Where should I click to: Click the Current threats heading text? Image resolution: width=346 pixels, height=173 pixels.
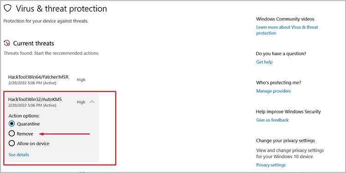point(34,43)
